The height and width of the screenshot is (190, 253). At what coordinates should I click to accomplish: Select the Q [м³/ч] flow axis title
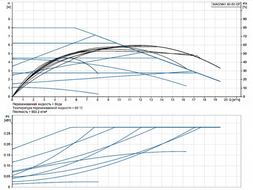[x=235, y=100]
